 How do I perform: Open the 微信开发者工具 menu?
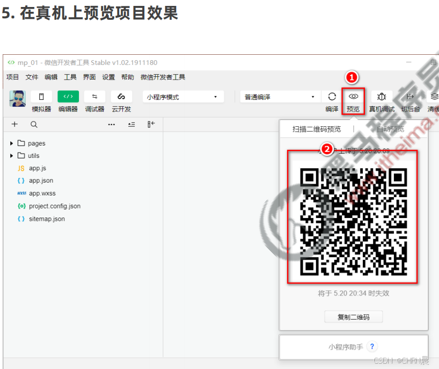click(x=163, y=77)
